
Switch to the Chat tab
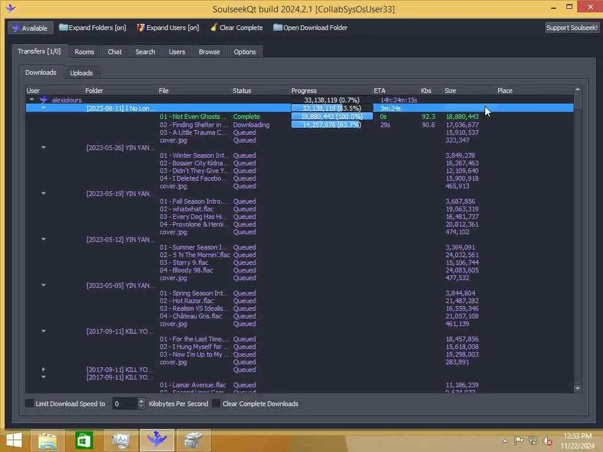point(115,52)
